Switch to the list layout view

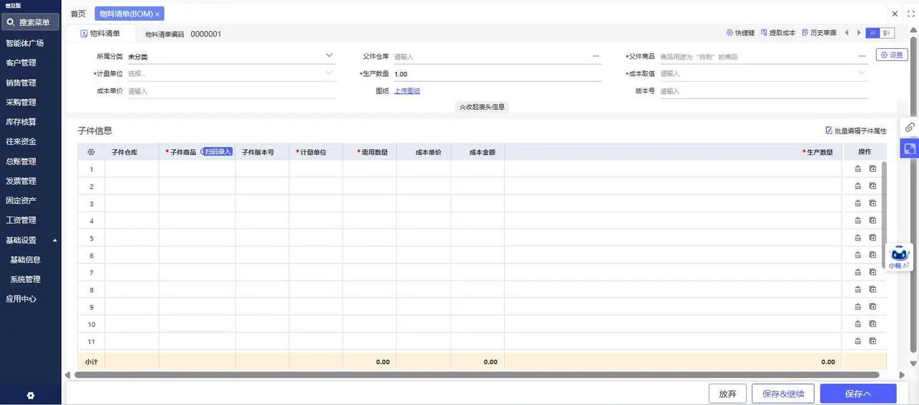[x=887, y=33]
